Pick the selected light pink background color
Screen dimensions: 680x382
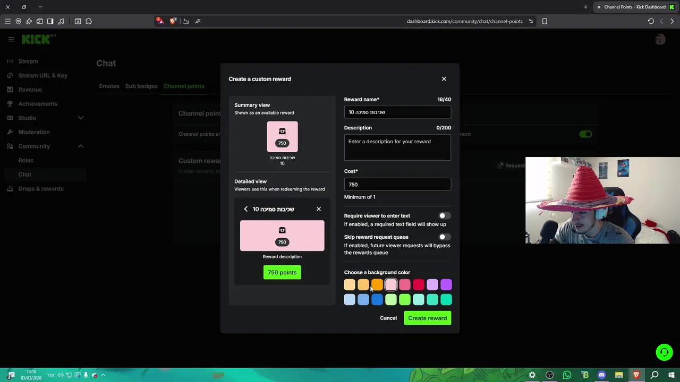[x=391, y=285]
